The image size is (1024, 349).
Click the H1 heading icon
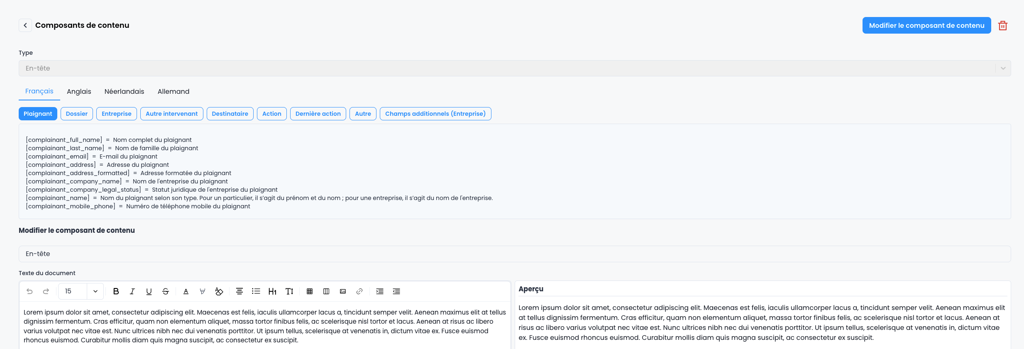(272, 291)
